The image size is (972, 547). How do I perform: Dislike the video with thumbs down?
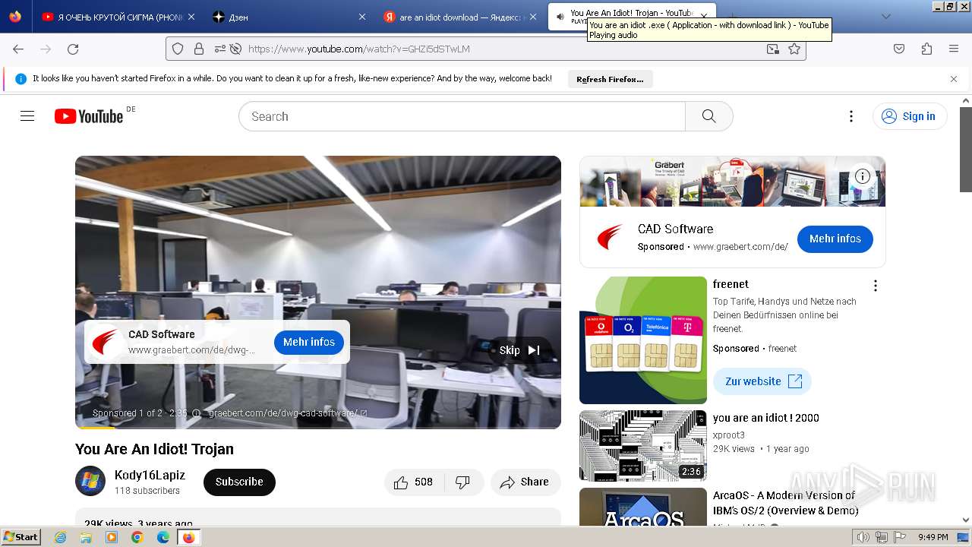(x=462, y=482)
